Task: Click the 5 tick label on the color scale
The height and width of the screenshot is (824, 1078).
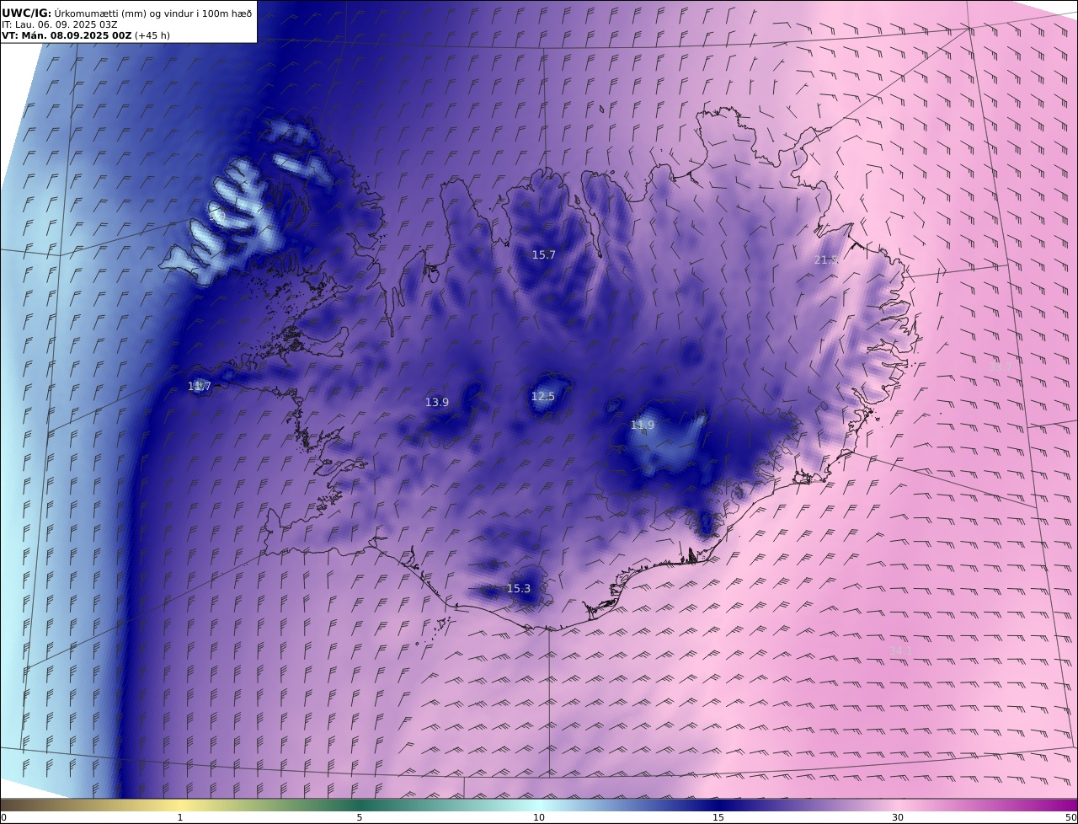Action: point(360,817)
